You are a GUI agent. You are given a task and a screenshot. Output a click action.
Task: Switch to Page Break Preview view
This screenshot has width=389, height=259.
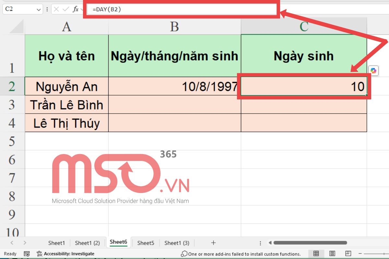tap(348, 253)
